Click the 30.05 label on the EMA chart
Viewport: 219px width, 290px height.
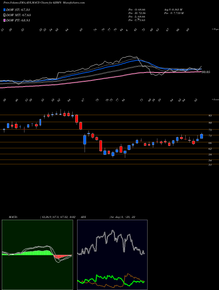(206, 72)
